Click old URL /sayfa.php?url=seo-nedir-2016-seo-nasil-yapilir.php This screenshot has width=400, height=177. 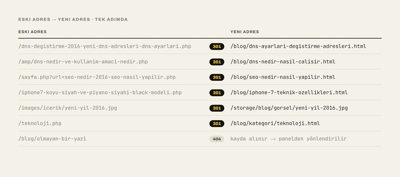(97, 77)
